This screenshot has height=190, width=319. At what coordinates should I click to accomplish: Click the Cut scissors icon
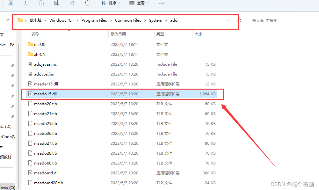point(11,3)
